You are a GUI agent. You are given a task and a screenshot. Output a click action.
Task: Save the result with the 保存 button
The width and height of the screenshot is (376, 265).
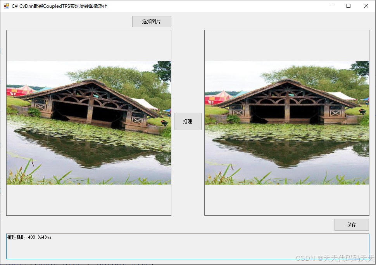point(352,225)
